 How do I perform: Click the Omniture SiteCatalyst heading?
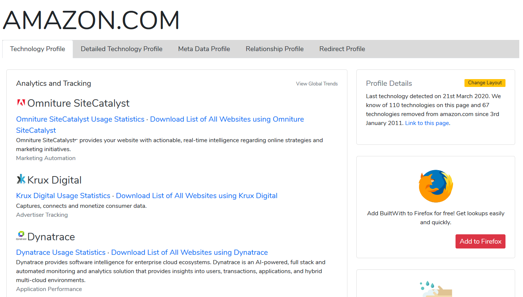click(79, 103)
